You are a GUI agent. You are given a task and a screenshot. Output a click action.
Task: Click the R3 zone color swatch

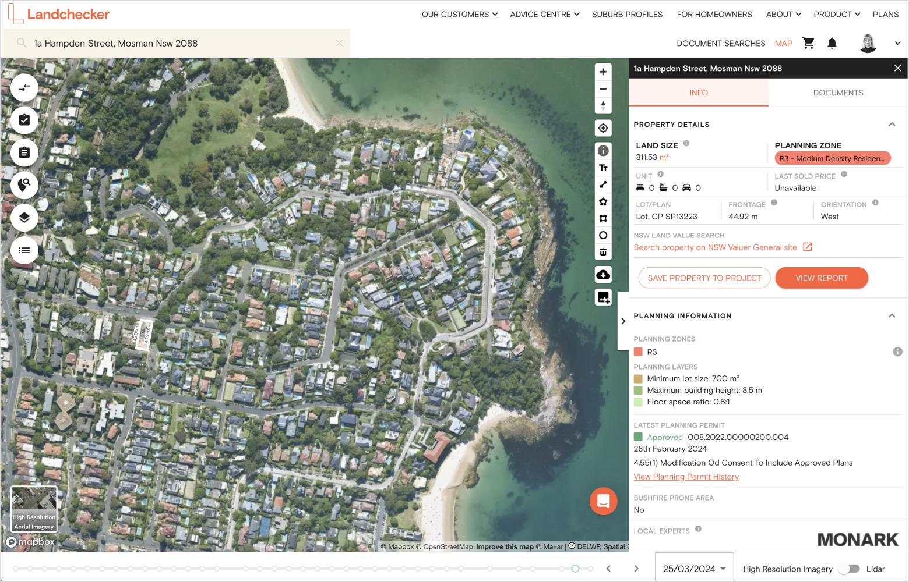pos(638,352)
